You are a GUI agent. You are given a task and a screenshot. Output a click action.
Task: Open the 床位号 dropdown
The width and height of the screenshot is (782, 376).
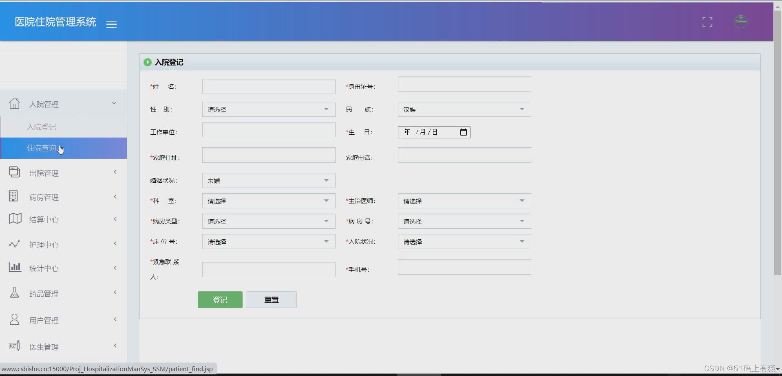269,241
